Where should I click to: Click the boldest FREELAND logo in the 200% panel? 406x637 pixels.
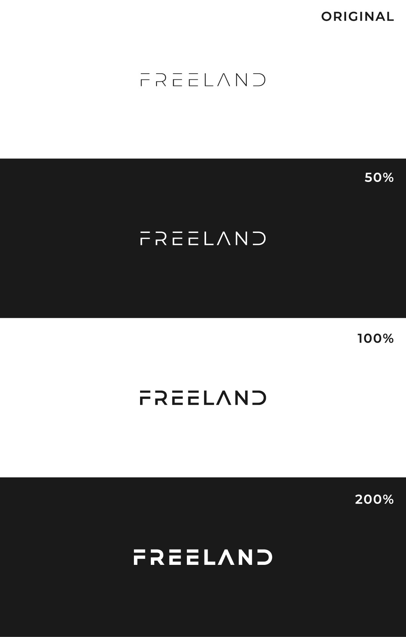203,557
